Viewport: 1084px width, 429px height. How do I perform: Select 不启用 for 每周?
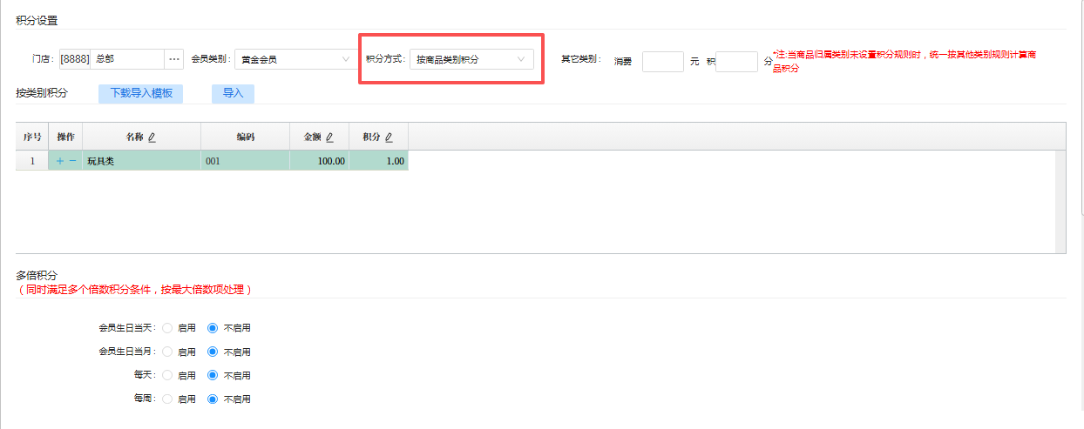[212, 399]
